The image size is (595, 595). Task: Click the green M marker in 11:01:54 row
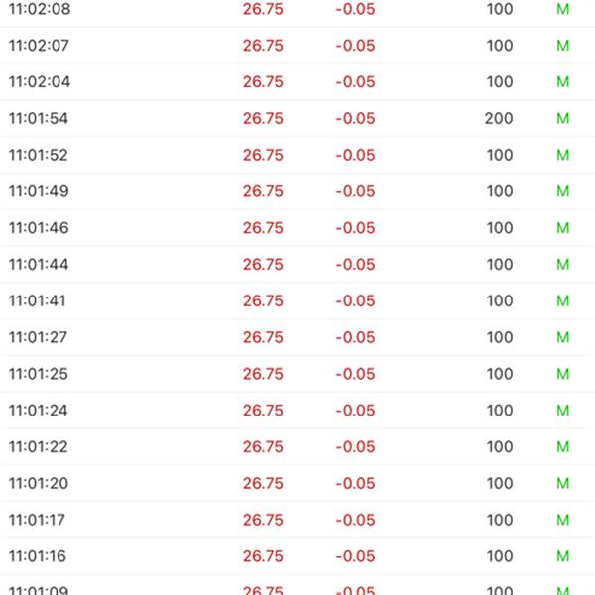pyautogui.click(x=562, y=118)
